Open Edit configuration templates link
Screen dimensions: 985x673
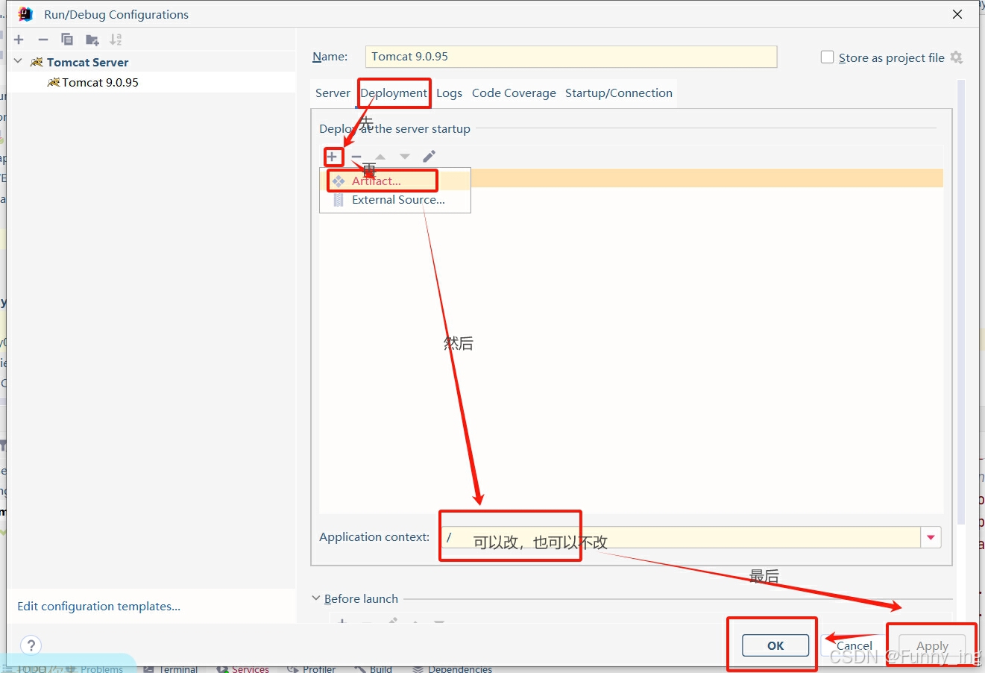point(98,606)
